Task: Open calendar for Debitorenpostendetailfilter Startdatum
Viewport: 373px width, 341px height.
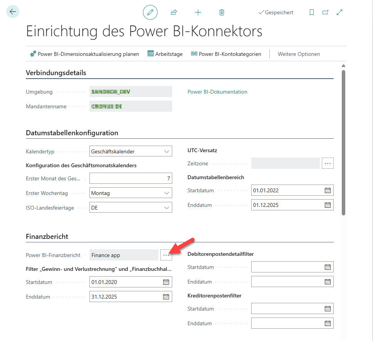Action: pos(328,267)
